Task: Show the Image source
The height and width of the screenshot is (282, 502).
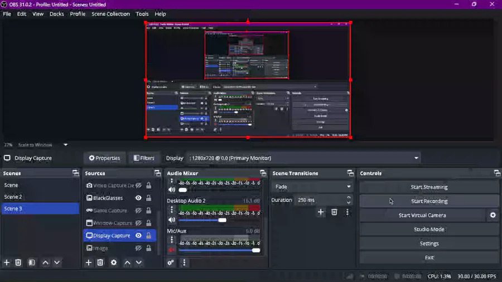Action: pyautogui.click(x=138, y=248)
